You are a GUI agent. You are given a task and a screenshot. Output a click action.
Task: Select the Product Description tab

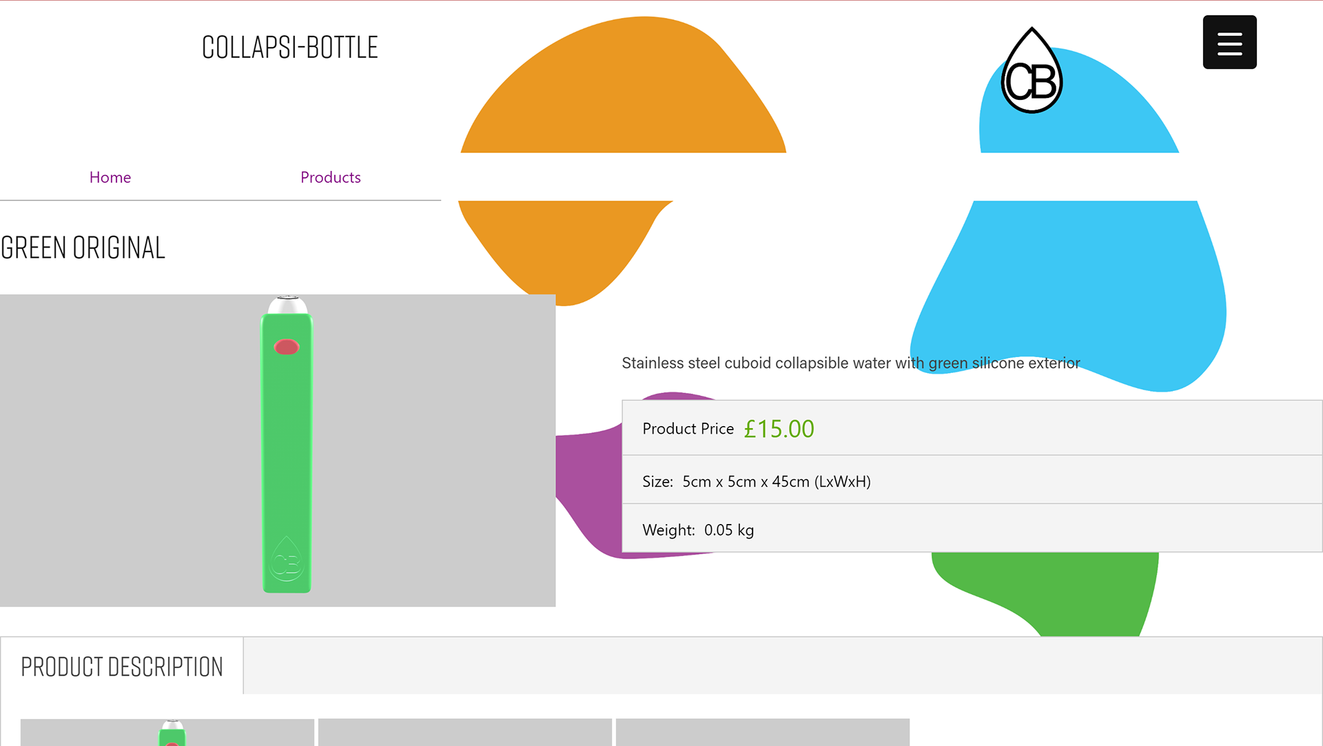[x=122, y=666]
